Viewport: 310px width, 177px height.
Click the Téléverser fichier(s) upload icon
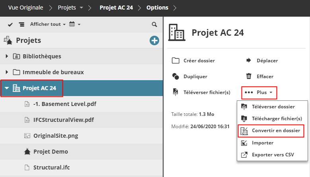point(175,92)
